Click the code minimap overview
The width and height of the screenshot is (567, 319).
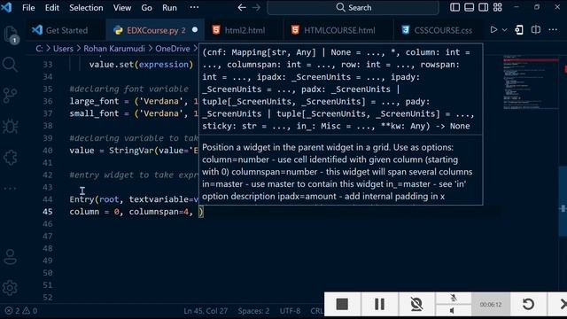coord(530,82)
